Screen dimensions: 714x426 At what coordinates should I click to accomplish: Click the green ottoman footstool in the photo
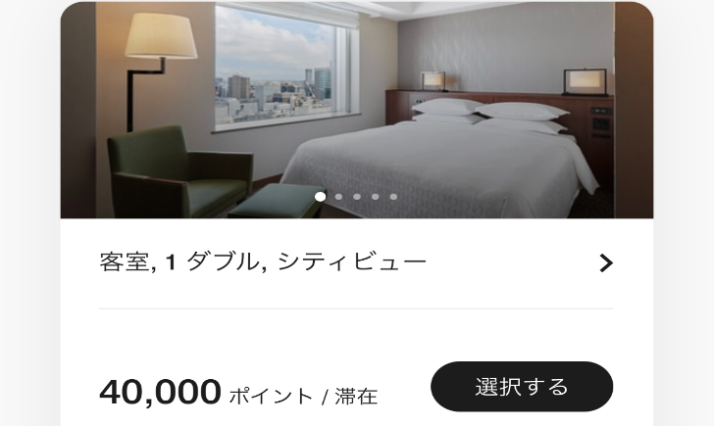pyautogui.click(x=278, y=201)
